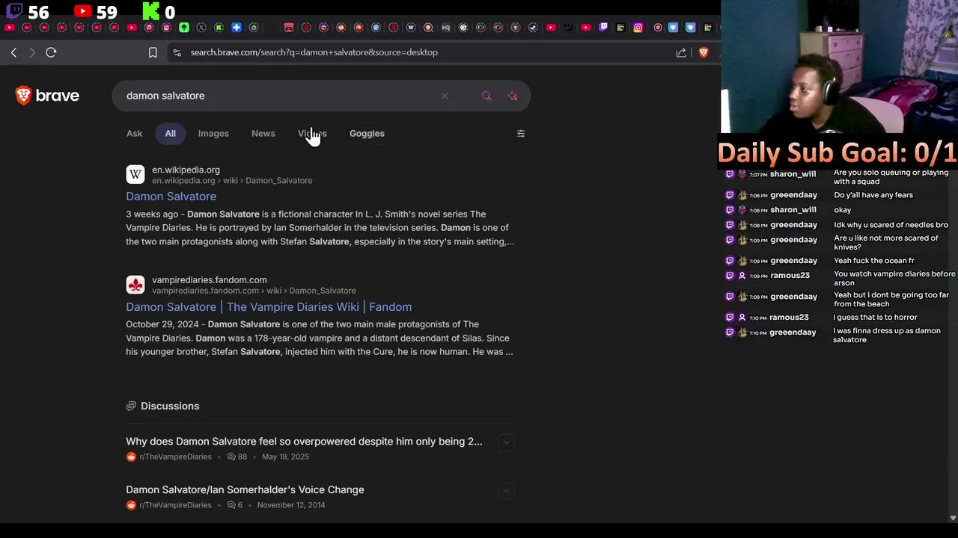
Task: Click chat message 'I was finna dress up as damon salvatore'
Action: (x=887, y=336)
